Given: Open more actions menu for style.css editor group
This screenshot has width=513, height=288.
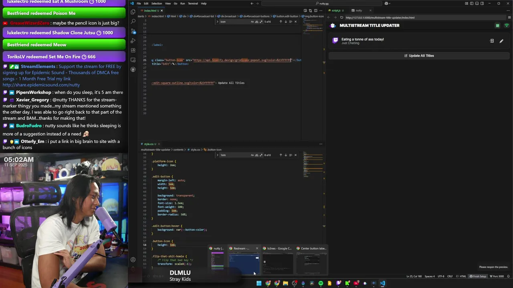Looking at the screenshot, I should (x=321, y=144).
